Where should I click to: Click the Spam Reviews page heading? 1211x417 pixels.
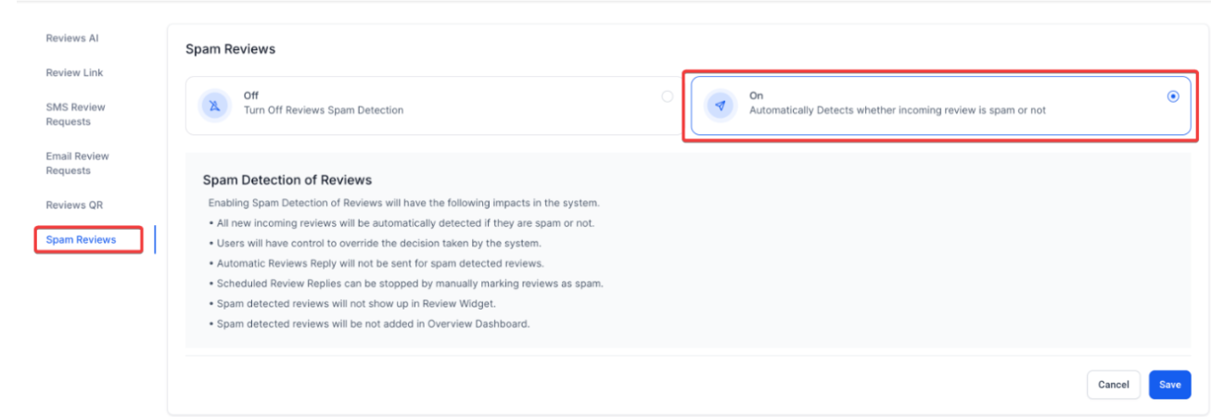pyautogui.click(x=230, y=49)
